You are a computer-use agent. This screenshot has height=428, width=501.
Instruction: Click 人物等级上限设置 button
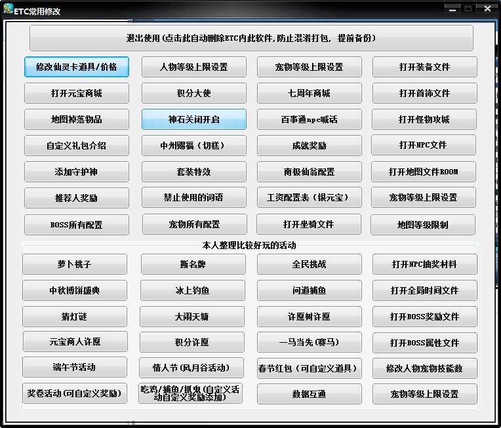tap(194, 67)
